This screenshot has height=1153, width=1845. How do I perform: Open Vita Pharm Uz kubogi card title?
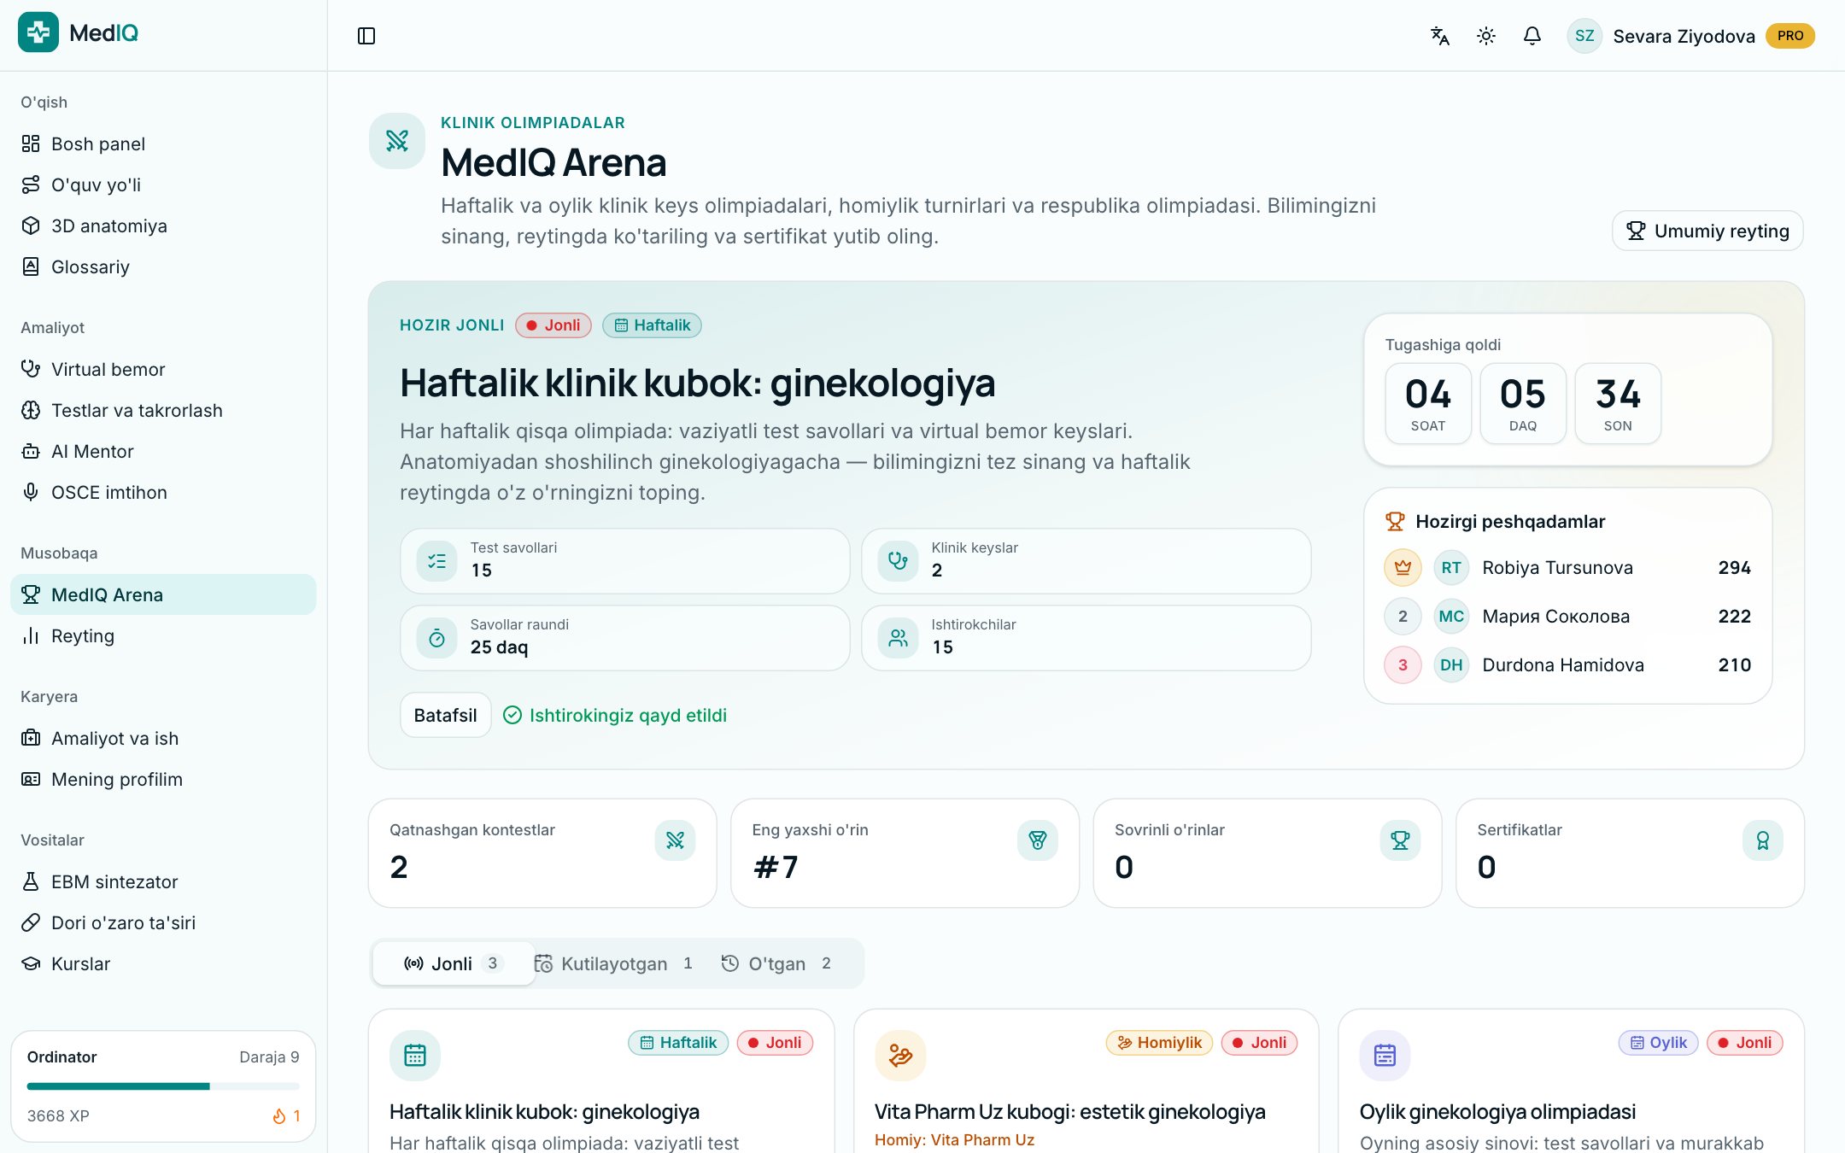pyautogui.click(x=1069, y=1111)
